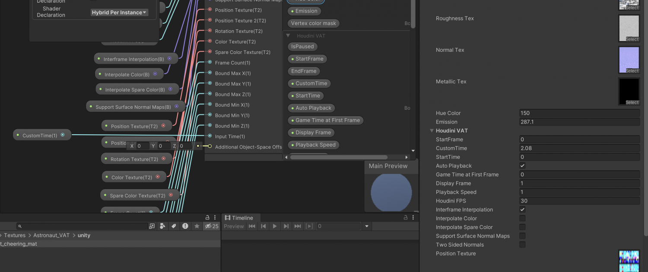Open the Timeline panel kebab menu
Screen dimensions: 648x272
tap(413, 218)
